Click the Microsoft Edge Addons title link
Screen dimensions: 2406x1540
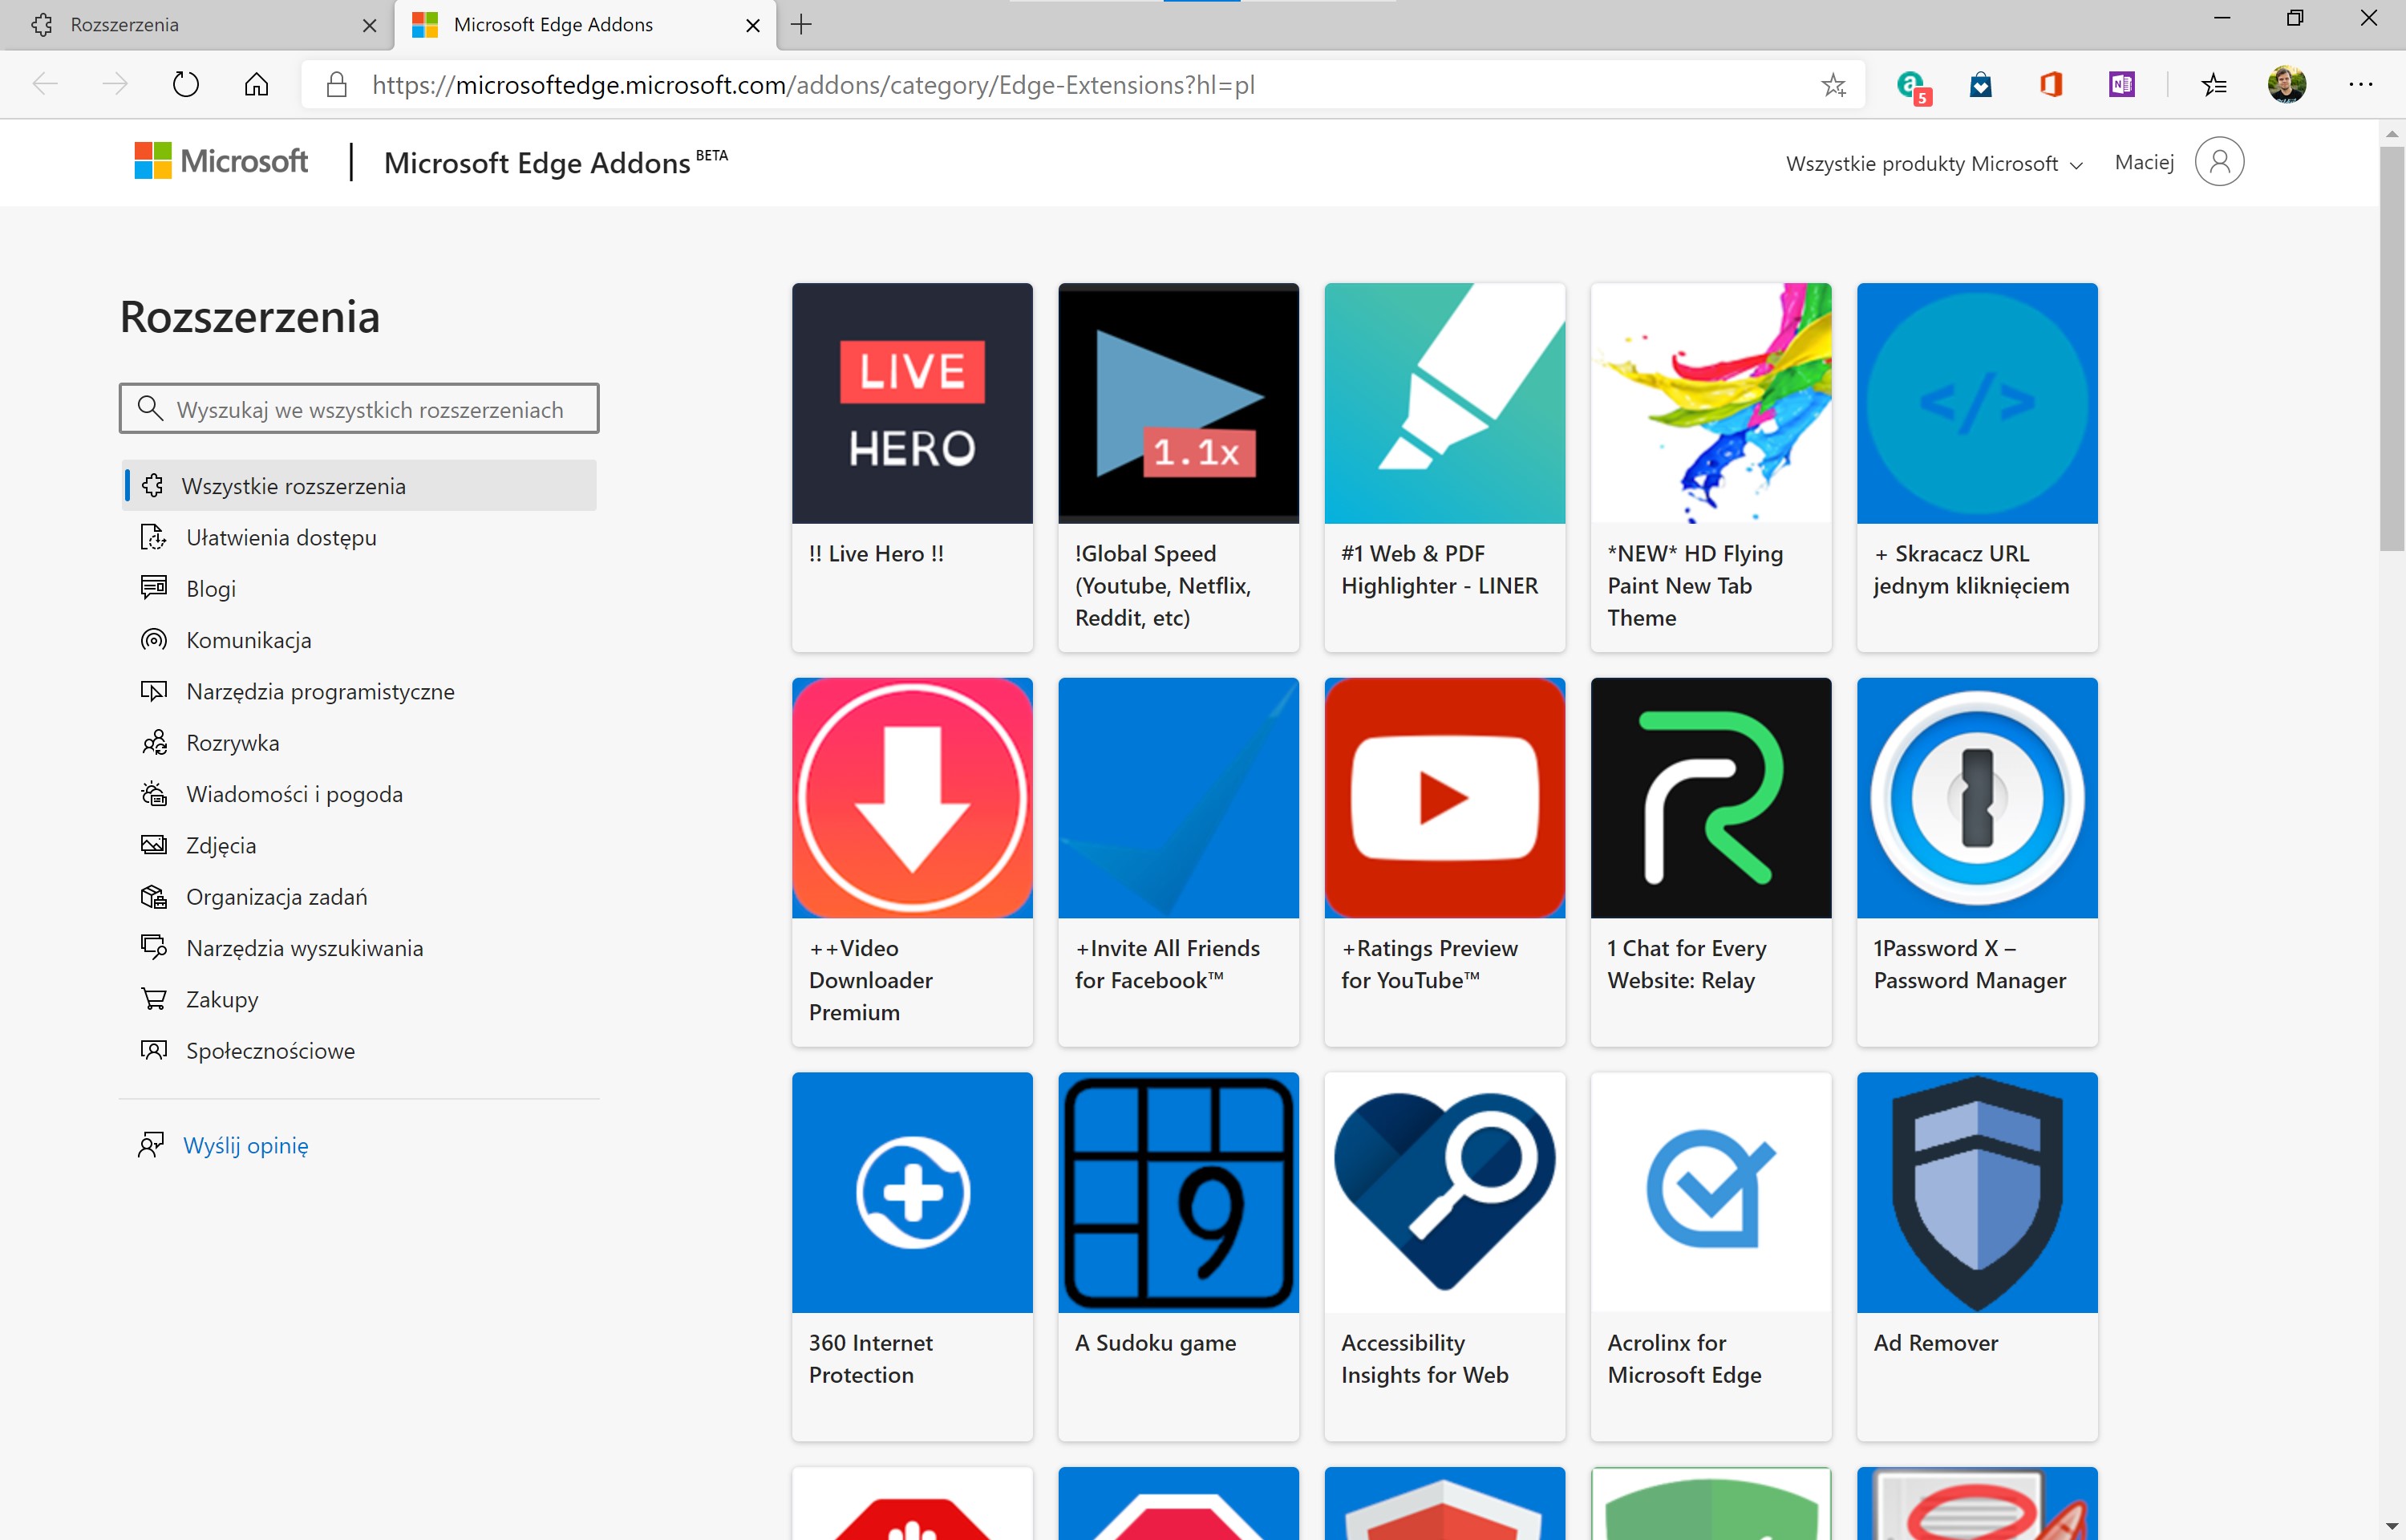(x=556, y=162)
